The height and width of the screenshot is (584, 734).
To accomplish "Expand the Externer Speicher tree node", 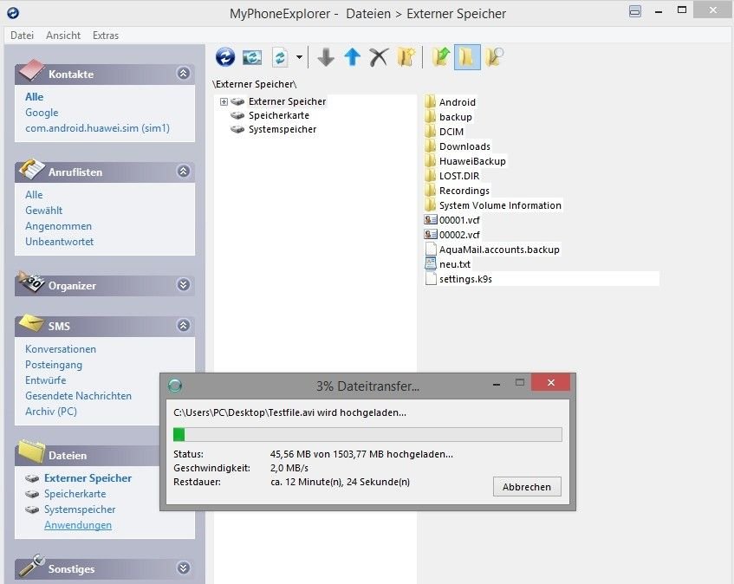I will pyautogui.click(x=224, y=101).
